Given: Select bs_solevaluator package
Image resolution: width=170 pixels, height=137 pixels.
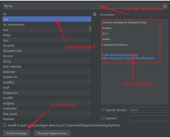Looking at the screenshot, I should click(x=47, y=24).
